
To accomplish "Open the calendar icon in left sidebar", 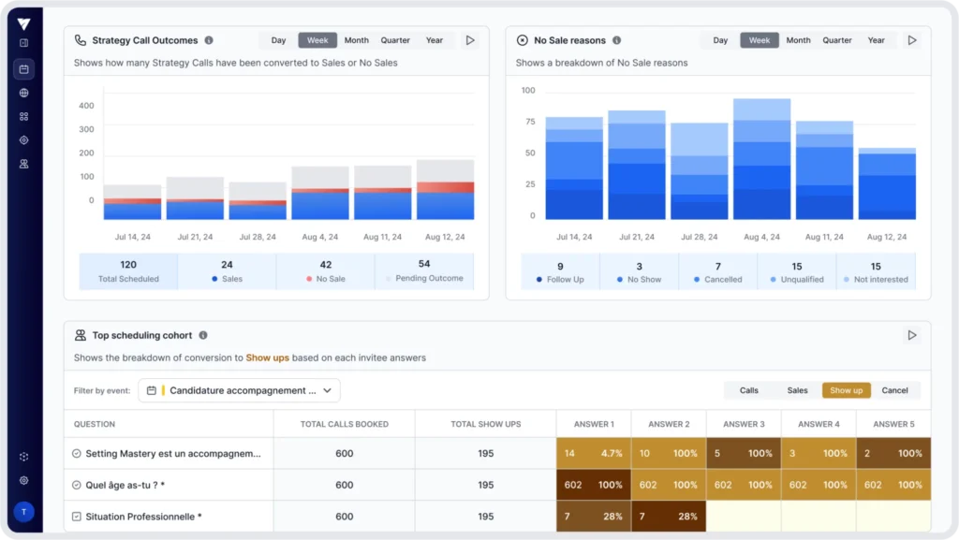I will (23, 69).
